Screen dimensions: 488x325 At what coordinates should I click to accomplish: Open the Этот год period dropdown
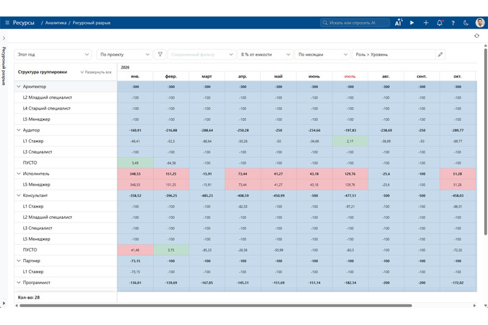click(x=53, y=54)
